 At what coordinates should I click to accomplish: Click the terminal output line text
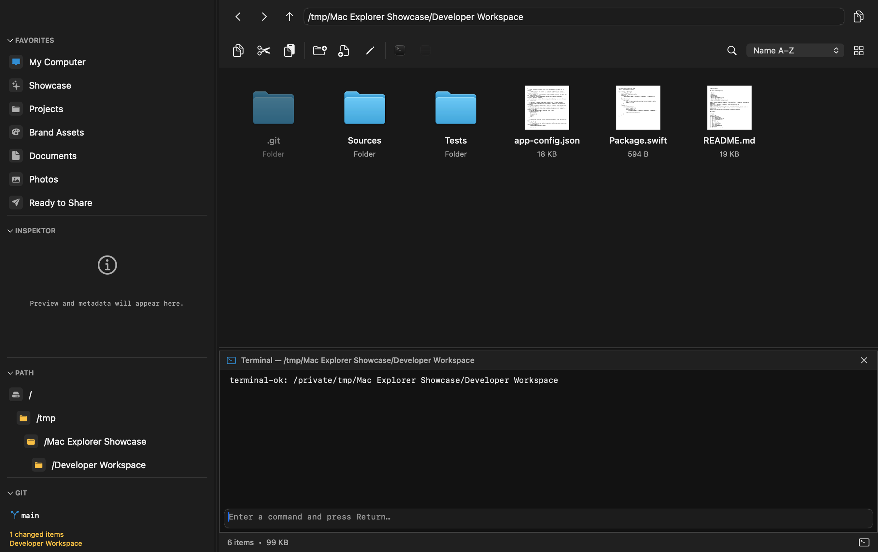[x=393, y=380]
